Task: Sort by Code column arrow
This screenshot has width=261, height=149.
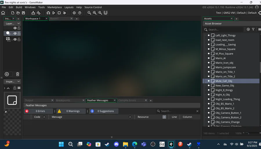Action: tap(44, 117)
